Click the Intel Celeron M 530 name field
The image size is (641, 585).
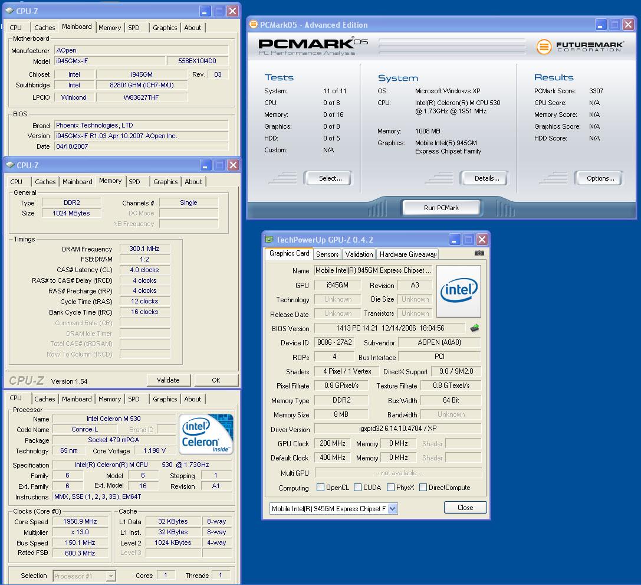pos(114,419)
